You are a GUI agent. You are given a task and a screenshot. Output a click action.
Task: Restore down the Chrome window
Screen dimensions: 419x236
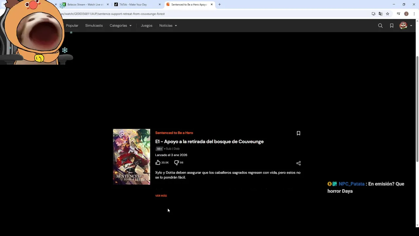click(404, 5)
